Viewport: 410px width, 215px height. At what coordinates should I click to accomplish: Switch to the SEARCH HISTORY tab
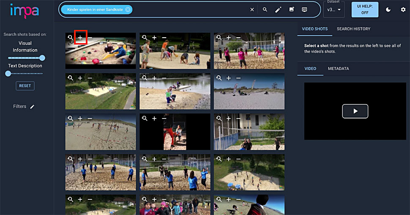(x=353, y=29)
